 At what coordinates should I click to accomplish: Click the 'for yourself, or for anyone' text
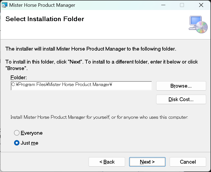99,117
